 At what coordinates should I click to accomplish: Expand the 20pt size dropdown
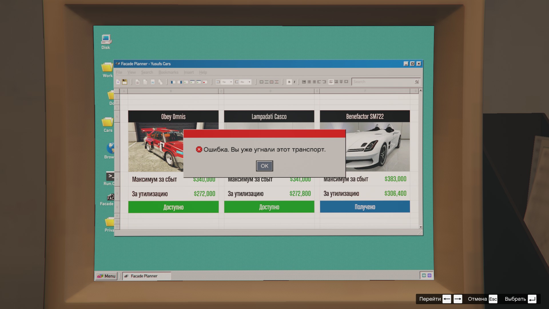click(x=250, y=82)
